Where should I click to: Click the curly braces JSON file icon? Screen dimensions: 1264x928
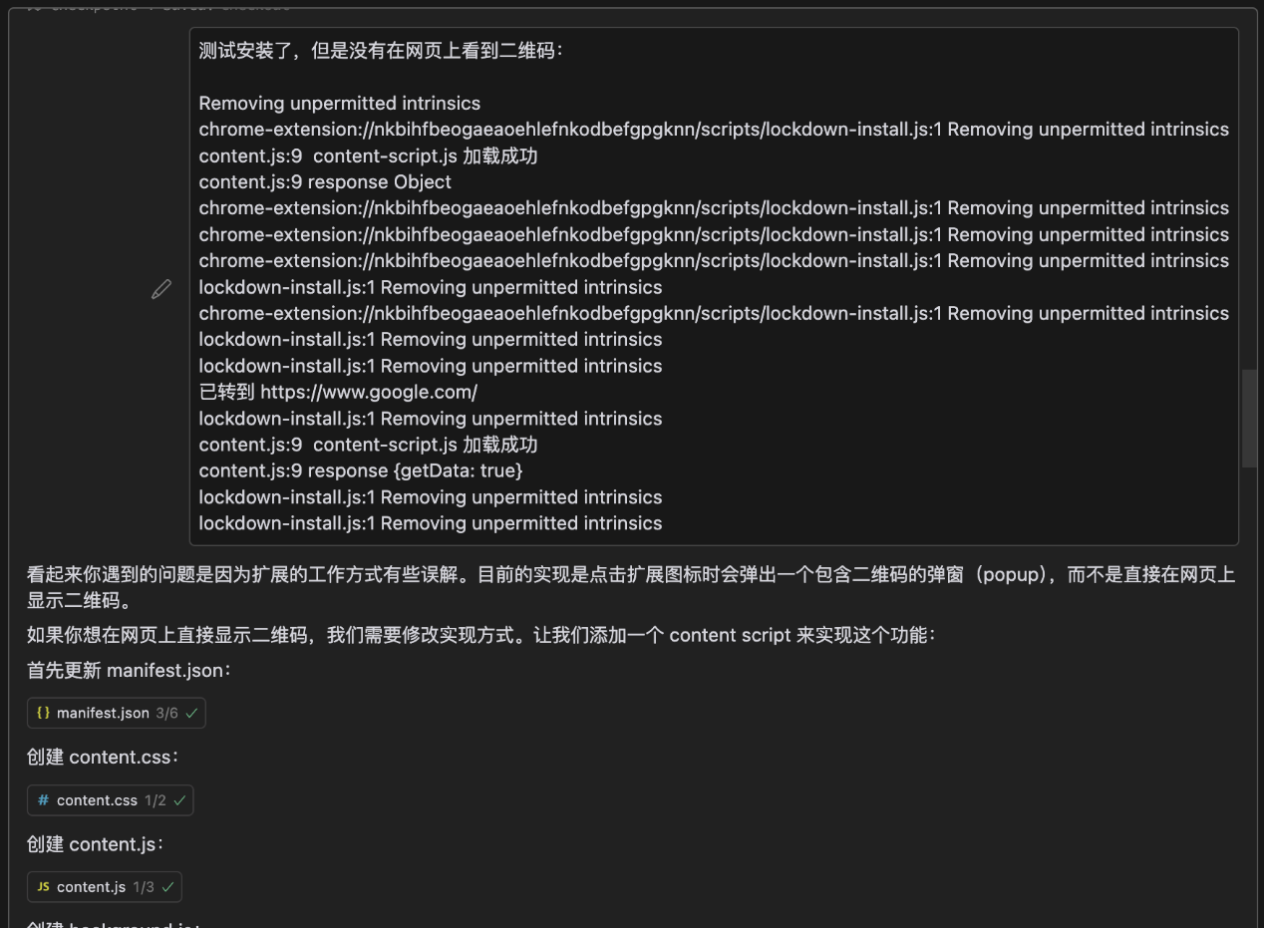pos(43,713)
